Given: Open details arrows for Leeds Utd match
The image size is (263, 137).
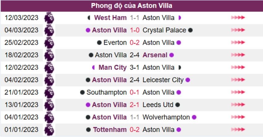Looking at the screenshot, I should click(x=238, y=105).
